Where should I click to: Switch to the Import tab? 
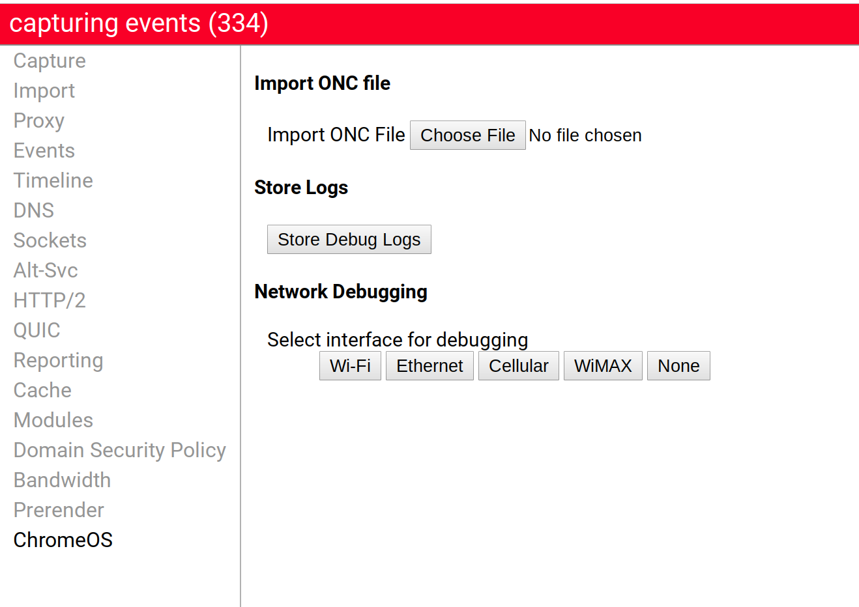click(x=44, y=91)
